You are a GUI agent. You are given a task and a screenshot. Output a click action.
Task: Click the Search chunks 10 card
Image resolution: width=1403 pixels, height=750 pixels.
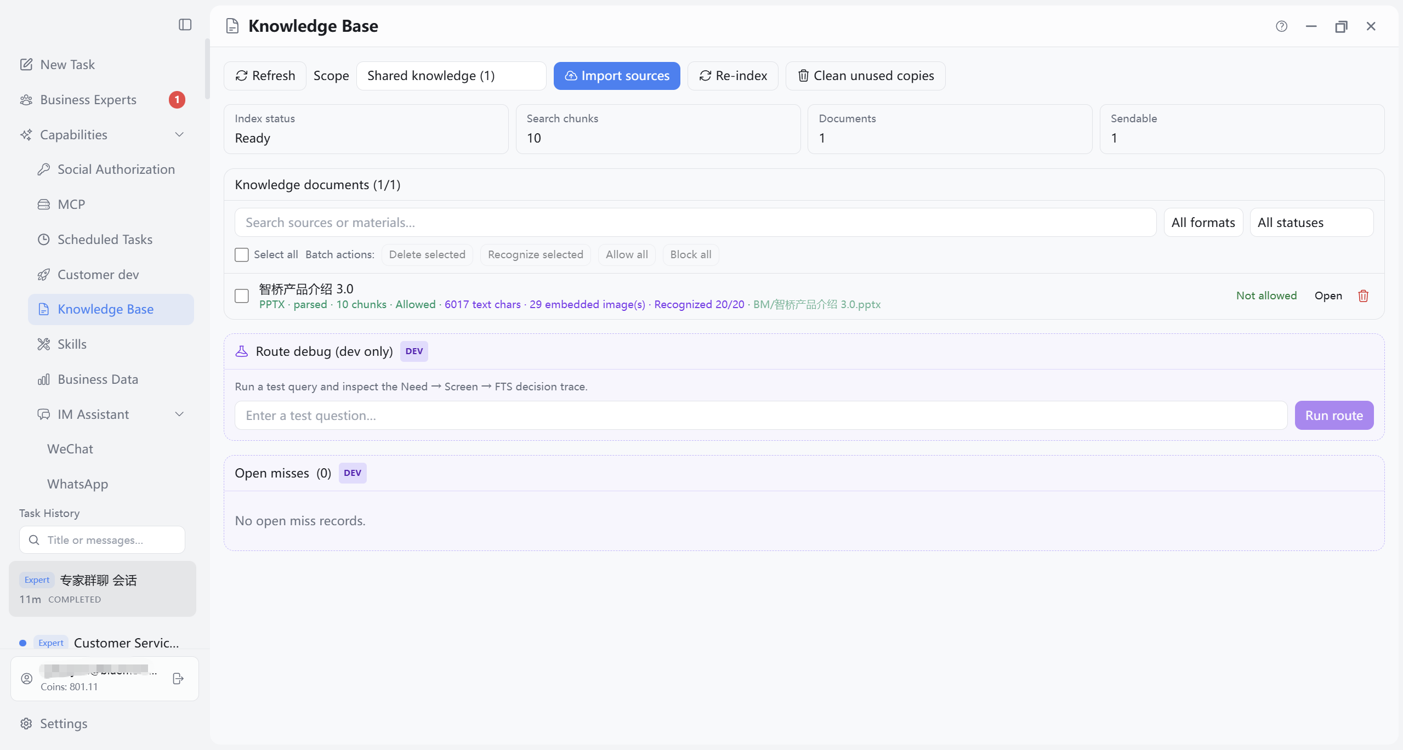(x=658, y=129)
